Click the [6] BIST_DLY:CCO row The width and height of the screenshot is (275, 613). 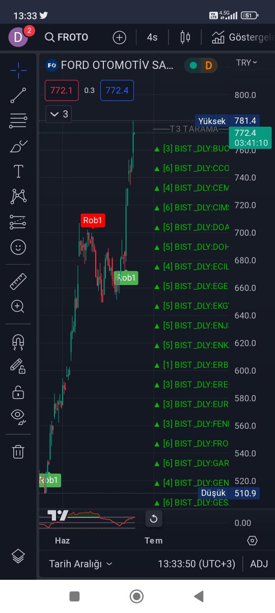191,168
